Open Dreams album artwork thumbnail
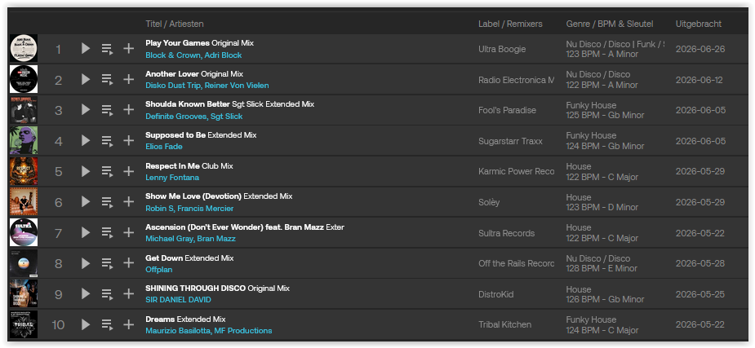 pyautogui.click(x=24, y=324)
